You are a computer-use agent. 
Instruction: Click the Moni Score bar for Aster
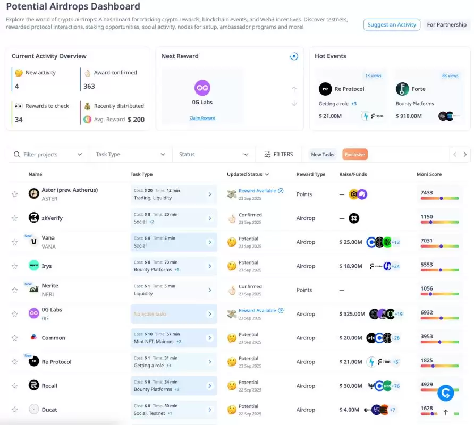439,198
